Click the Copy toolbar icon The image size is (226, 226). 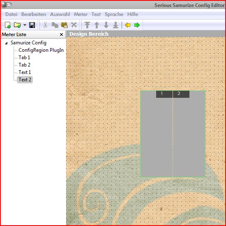[x=55, y=25]
